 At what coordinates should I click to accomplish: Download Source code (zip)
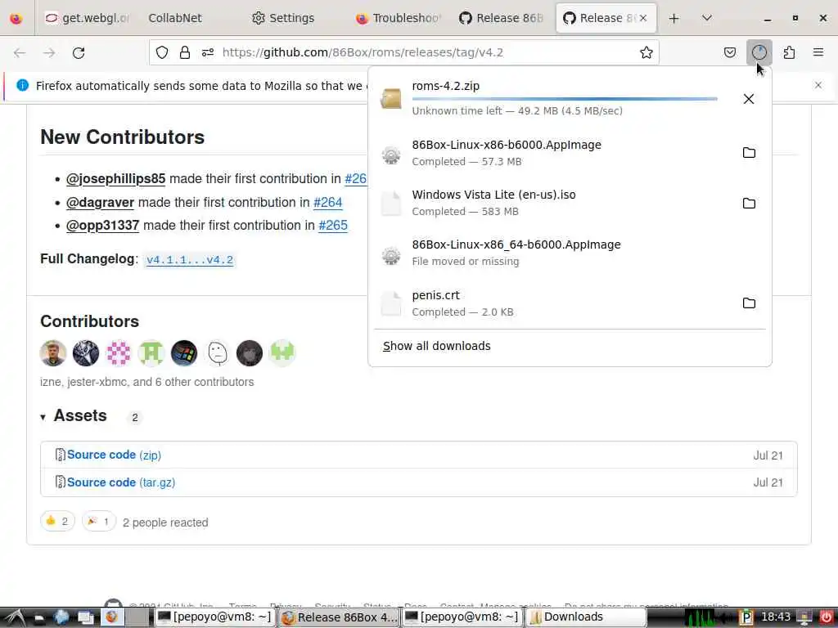click(x=114, y=455)
